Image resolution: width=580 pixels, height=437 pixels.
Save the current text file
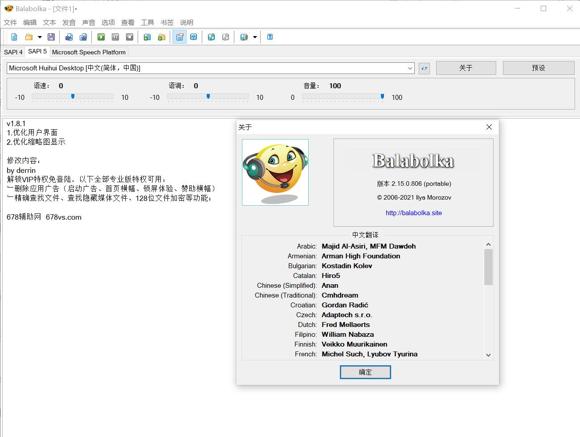[x=51, y=37]
